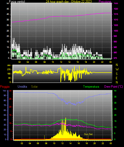Click the W wind direction letter
The height and width of the screenshot is (147, 124).
117,69
